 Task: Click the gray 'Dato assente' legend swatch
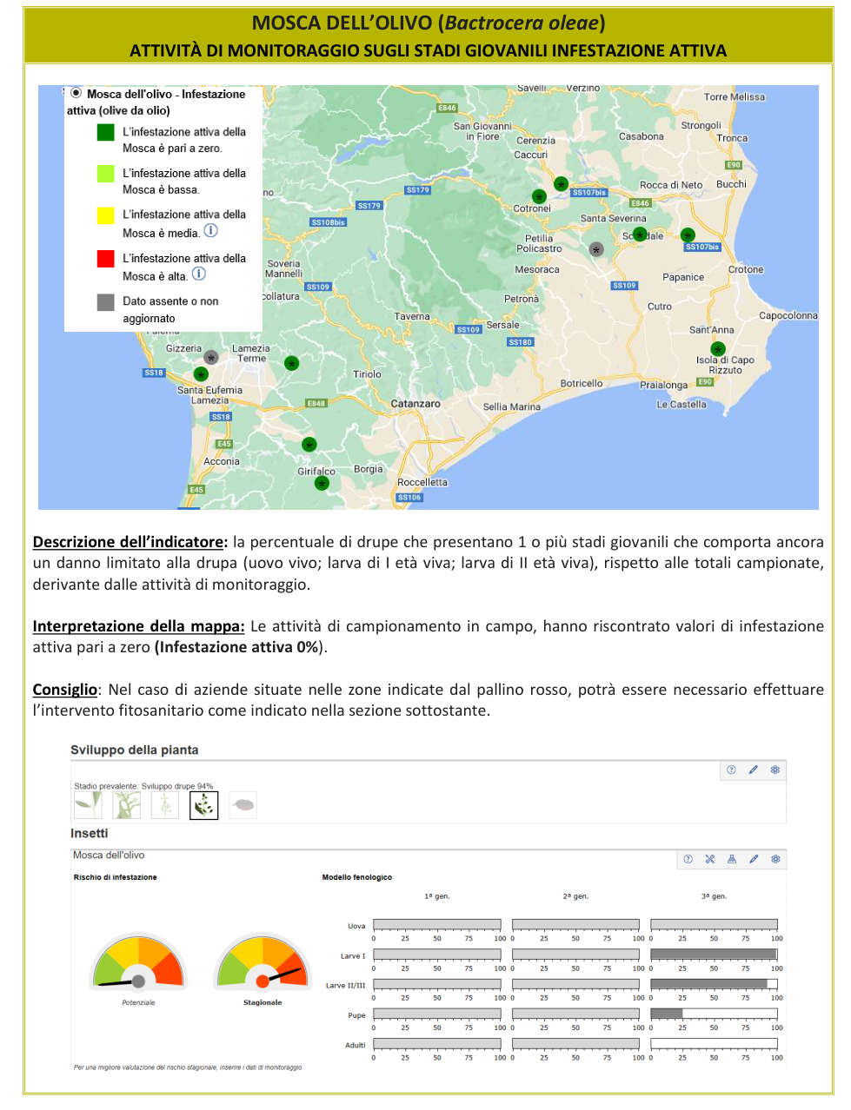pyautogui.click(x=105, y=301)
